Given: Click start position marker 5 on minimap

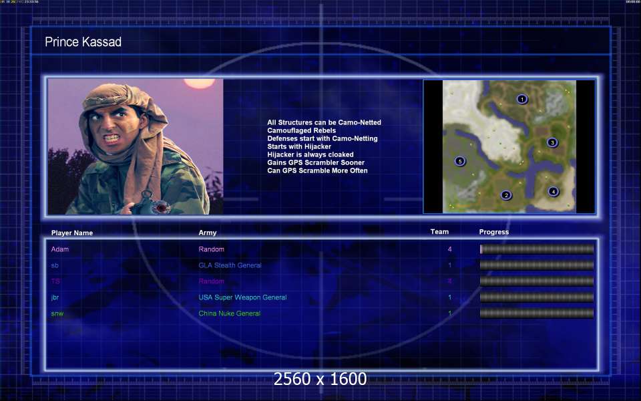Looking at the screenshot, I should pos(460,161).
